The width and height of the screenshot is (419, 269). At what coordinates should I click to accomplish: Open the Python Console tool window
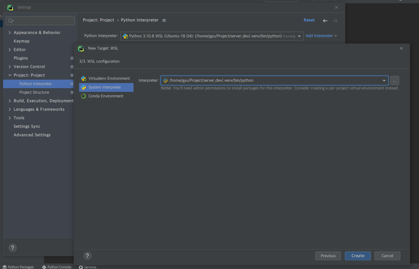[x=57, y=267]
